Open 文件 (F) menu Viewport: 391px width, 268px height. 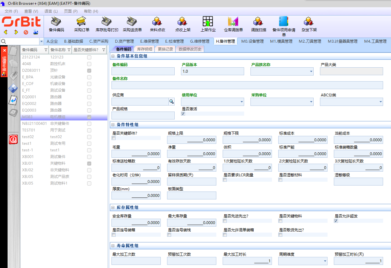click(x=11, y=11)
